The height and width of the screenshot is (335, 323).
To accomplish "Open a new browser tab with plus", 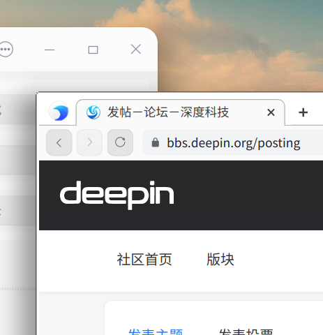I will [x=303, y=112].
